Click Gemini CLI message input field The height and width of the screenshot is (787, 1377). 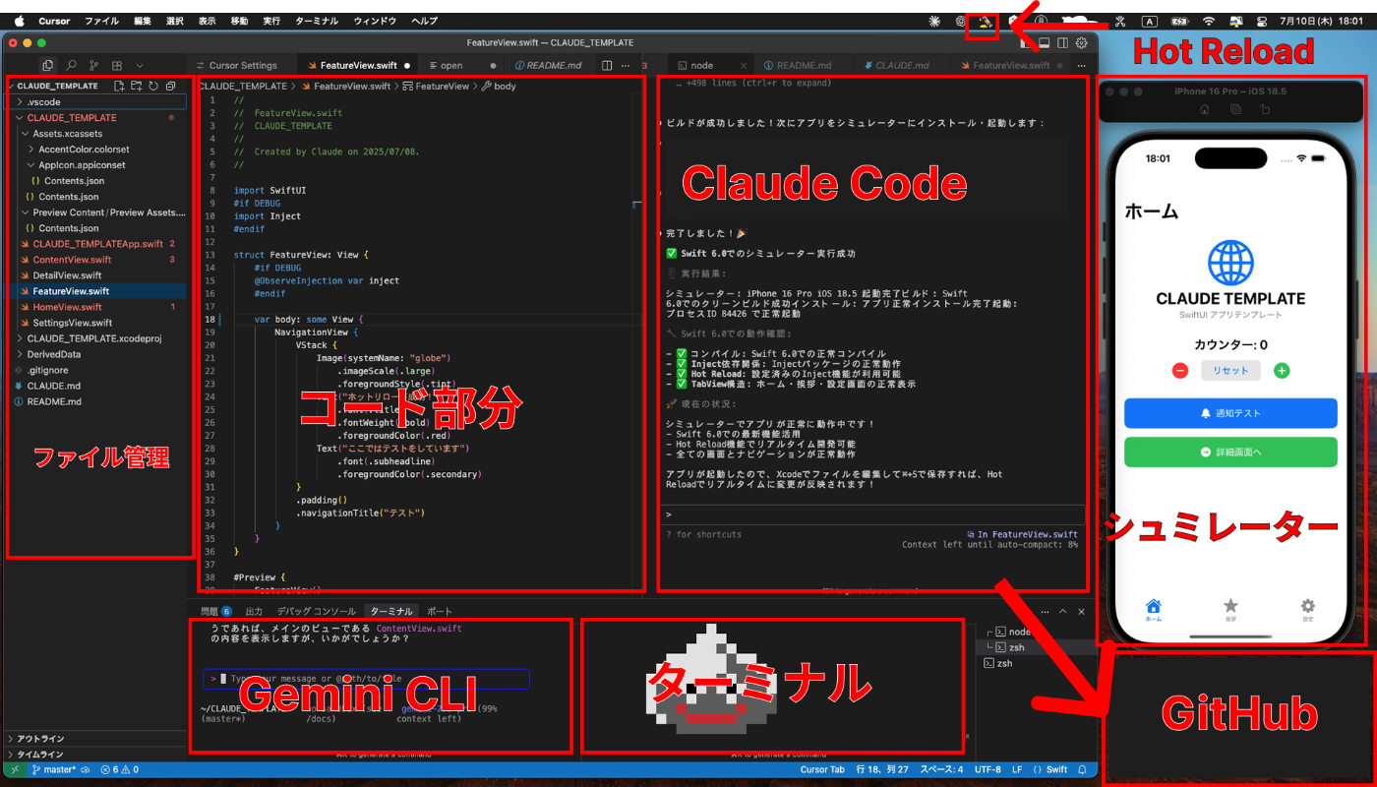(x=367, y=679)
